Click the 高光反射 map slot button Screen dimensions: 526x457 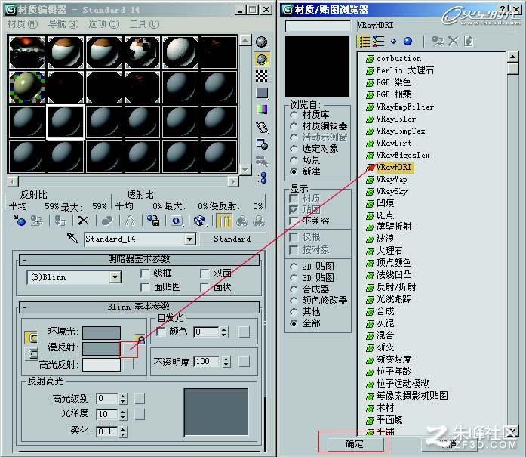click(x=128, y=365)
